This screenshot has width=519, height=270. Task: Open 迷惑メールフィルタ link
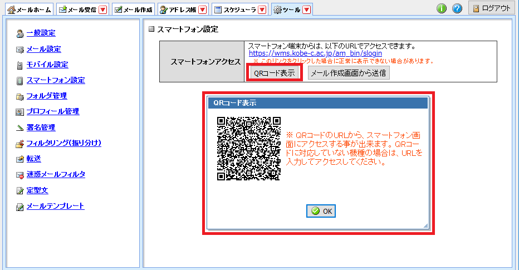(56, 174)
